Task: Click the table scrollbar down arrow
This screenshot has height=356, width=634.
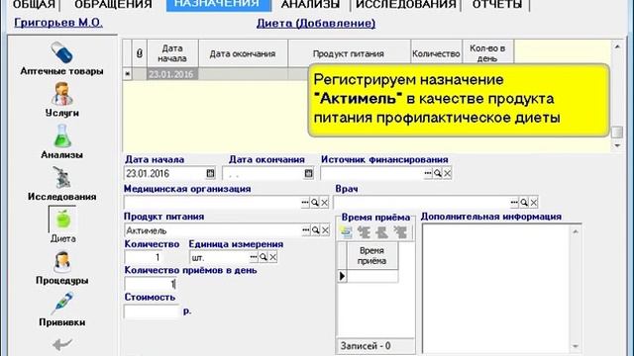Action: tap(617, 145)
